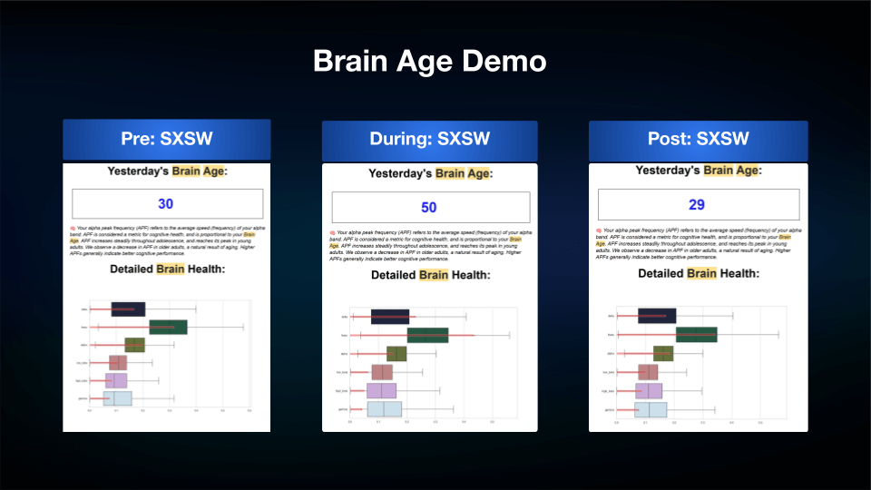
Task: Click "Yesterday's Brain Age:" in the During panel
Action: click(430, 174)
